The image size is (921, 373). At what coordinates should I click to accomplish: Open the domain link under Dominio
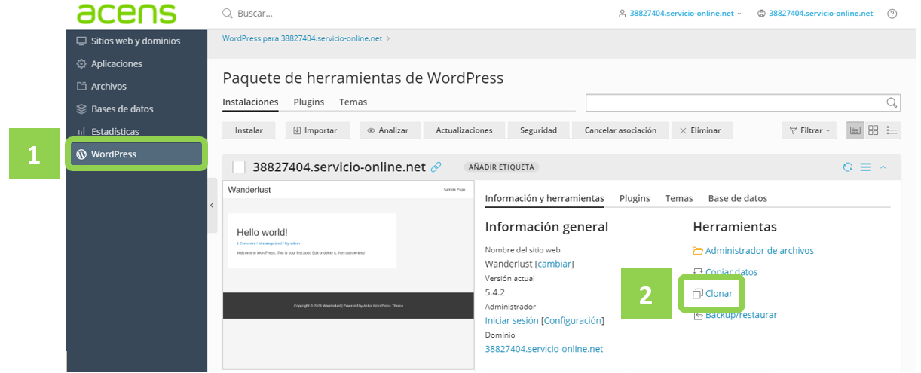point(544,349)
